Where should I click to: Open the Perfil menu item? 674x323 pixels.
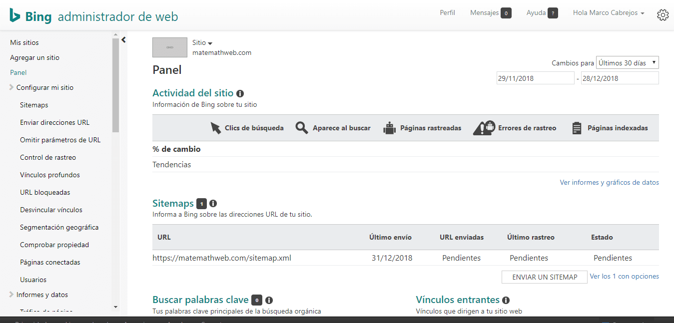[447, 13]
